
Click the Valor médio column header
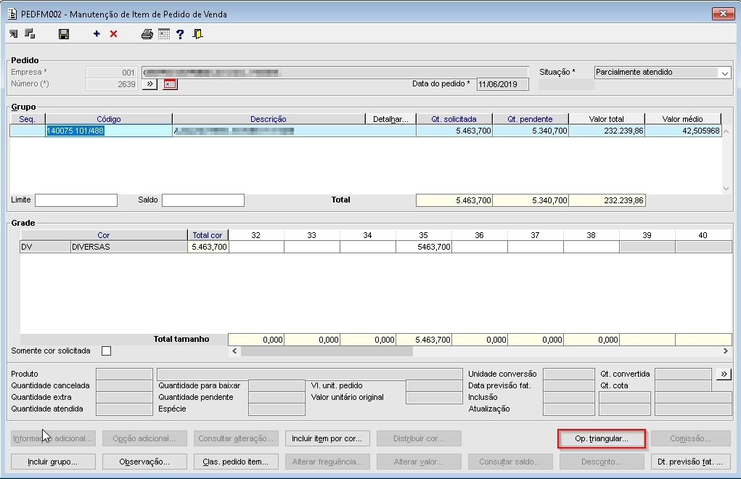pos(683,119)
